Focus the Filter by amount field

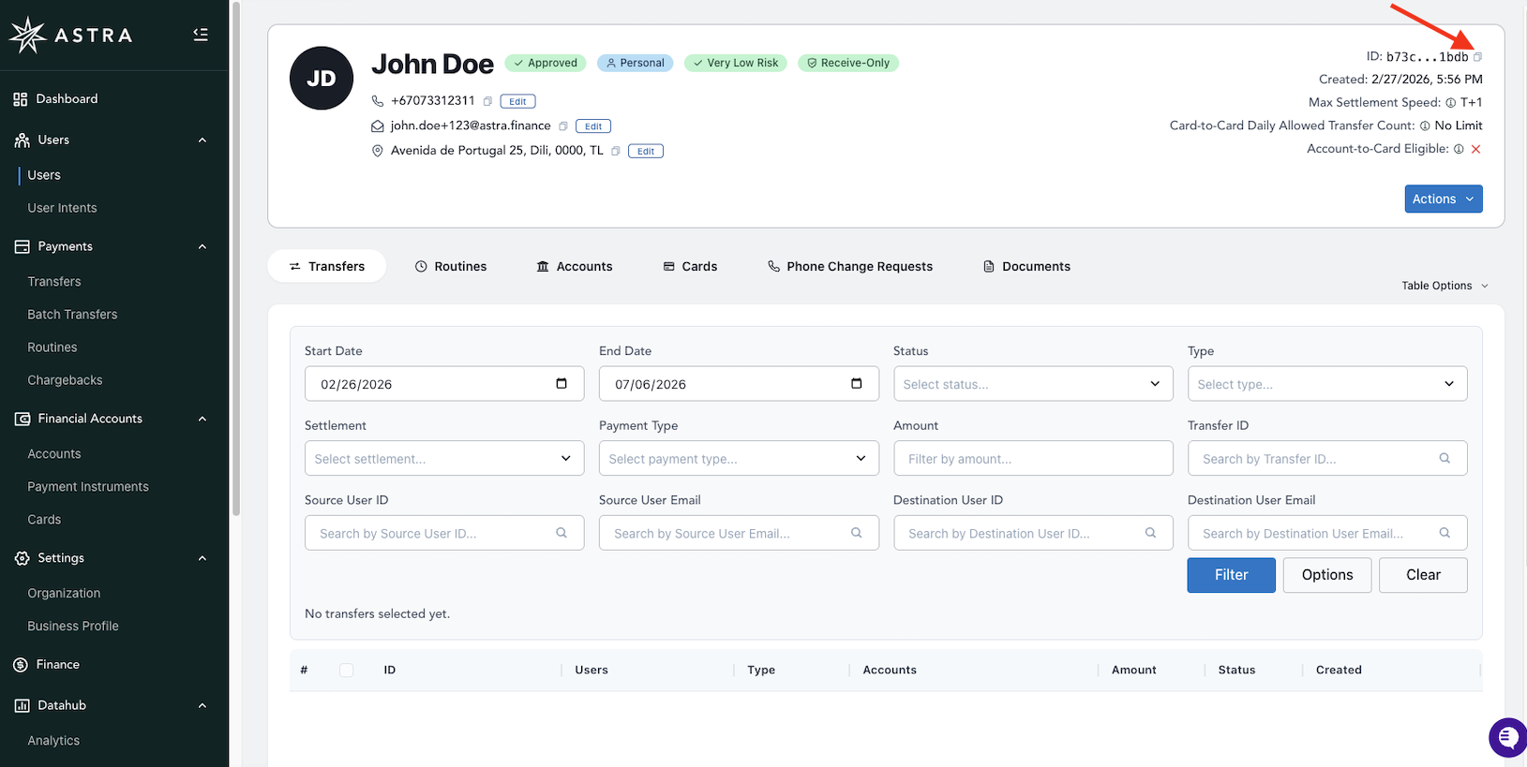[x=1033, y=459]
